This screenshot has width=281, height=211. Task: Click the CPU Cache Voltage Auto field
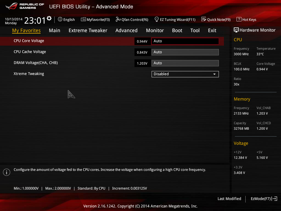[x=185, y=52]
